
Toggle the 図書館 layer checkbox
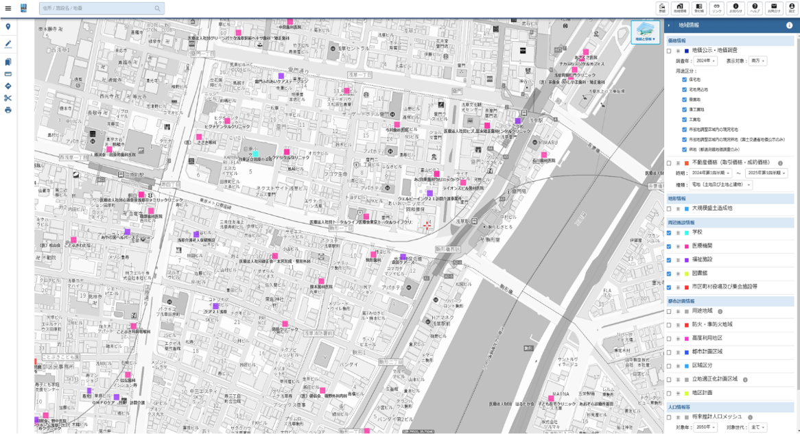(x=669, y=274)
